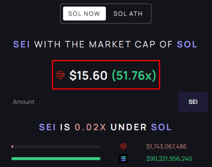Screen dimensions: 212x167
Task: Click the 'WITH THE MARKET CAP OF' heading text
Action: [103, 44]
